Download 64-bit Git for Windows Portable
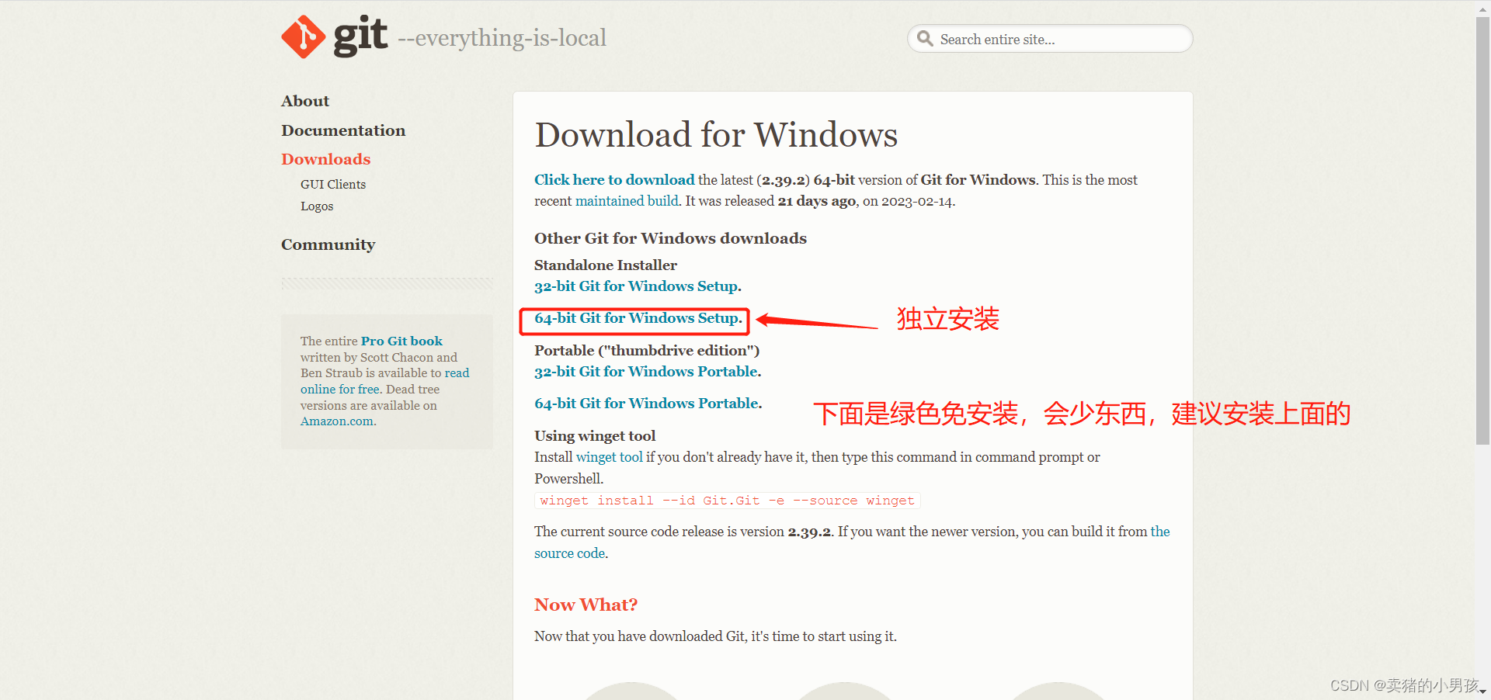 coord(646,404)
